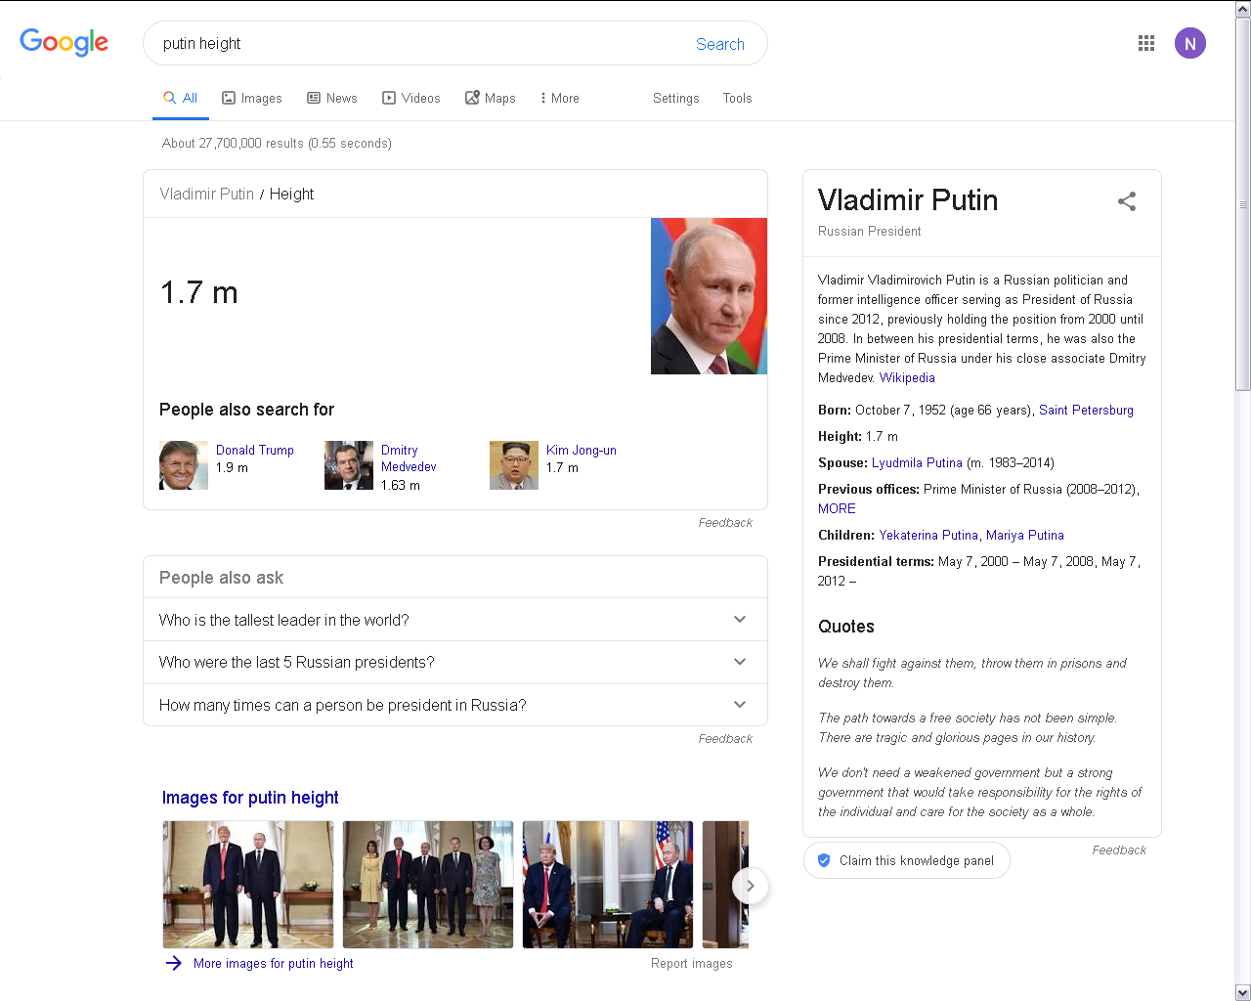Open second image with four people standing
The image size is (1251, 1001).
(428, 885)
